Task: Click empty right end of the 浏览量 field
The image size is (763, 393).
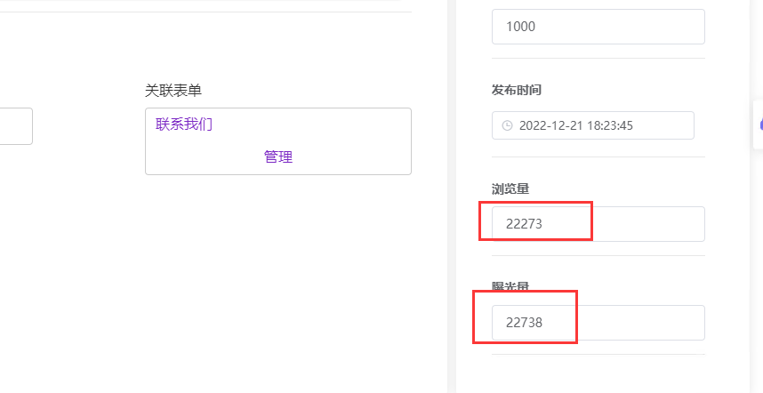Action: click(658, 224)
